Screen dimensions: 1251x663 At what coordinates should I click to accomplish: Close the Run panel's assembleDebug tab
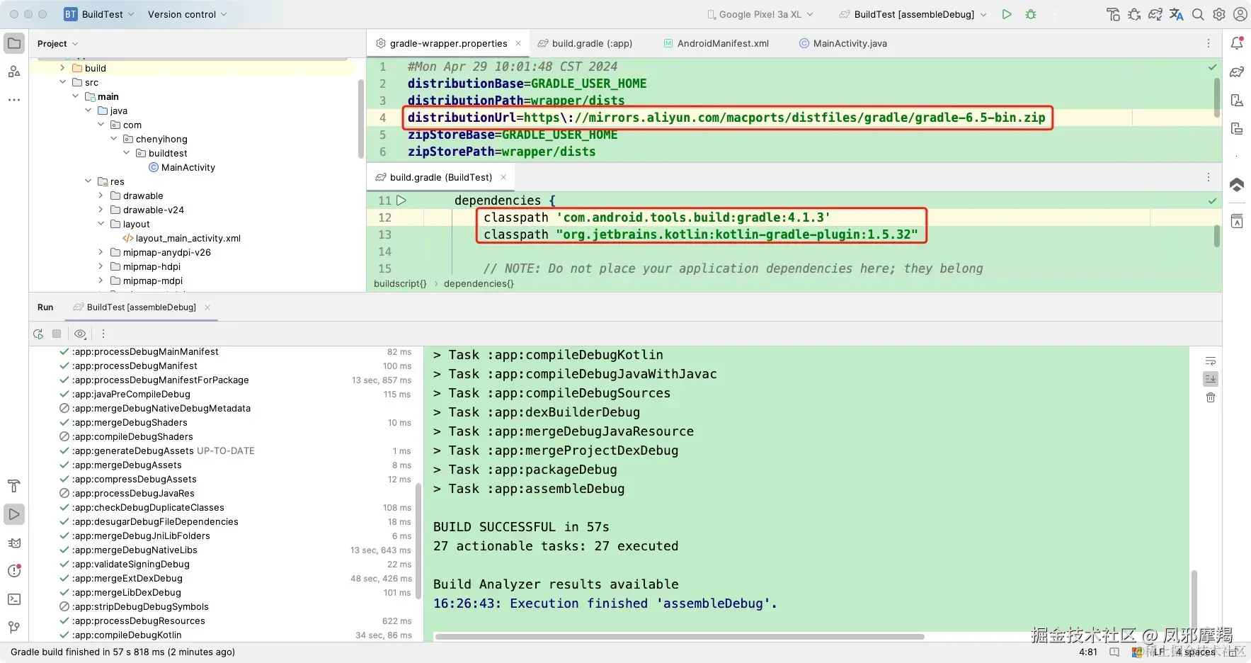pyautogui.click(x=207, y=307)
